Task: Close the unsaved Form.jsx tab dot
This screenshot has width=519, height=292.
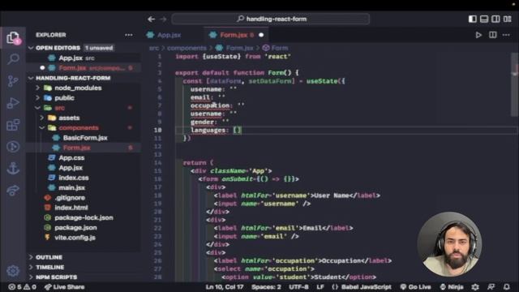Action: [261, 35]
